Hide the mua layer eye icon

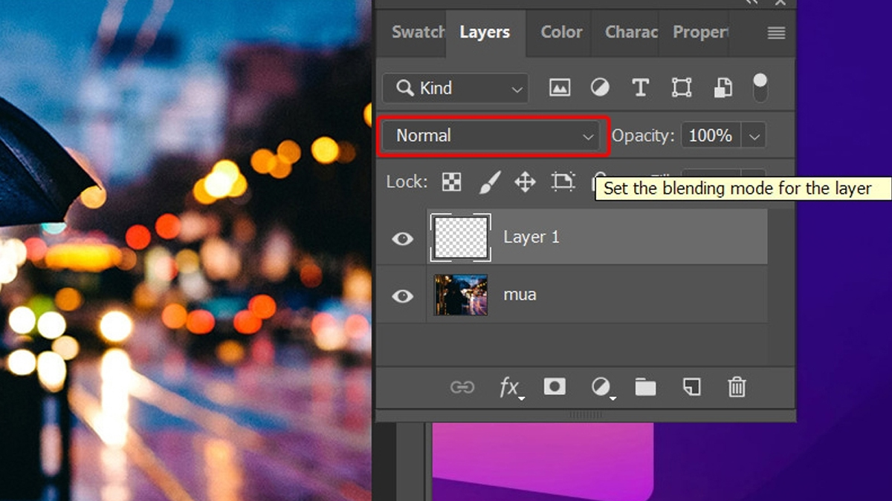pos(402,295)
